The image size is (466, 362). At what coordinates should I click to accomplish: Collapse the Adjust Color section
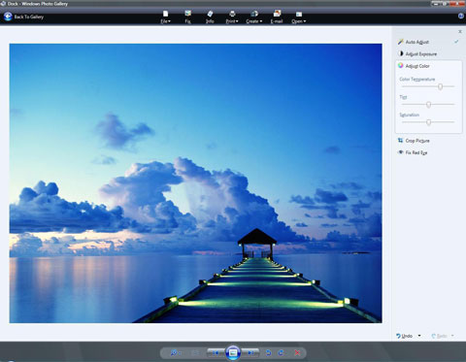[417, 66]
